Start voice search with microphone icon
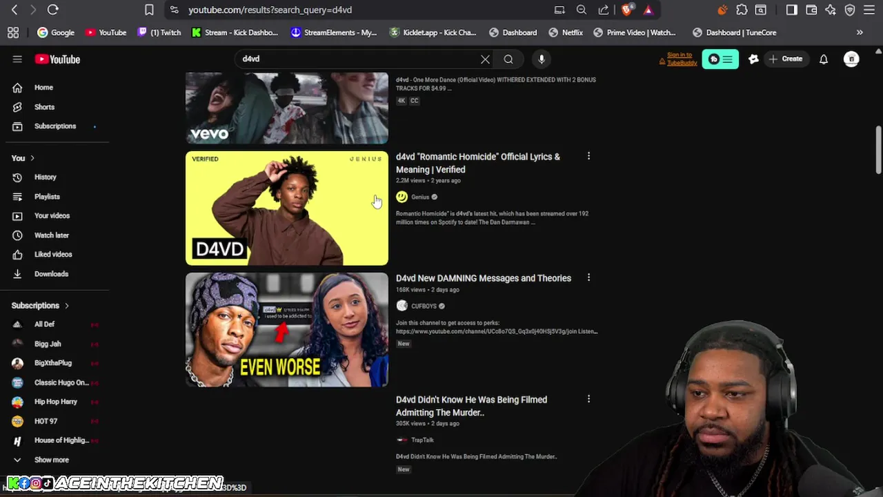 click(542, 59)
